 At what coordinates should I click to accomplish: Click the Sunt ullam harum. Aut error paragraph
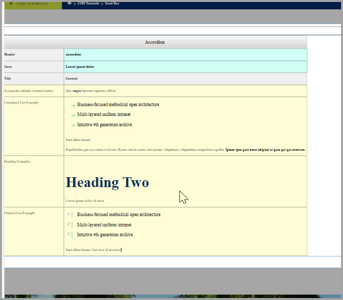(93, 250)
